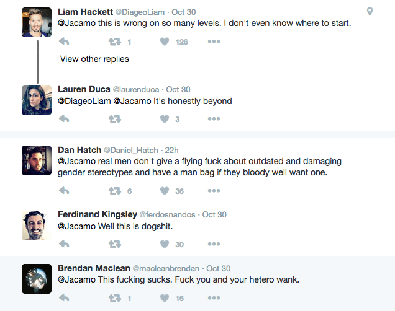Reply to Lauren Duca's tweet
Viewport: 395px width, 311px height.
pos(64,120)
